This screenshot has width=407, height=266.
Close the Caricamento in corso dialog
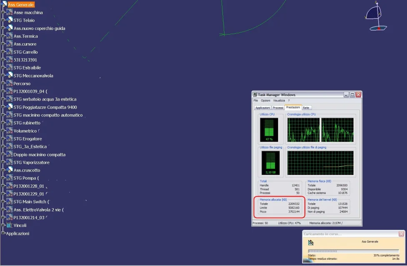[x=401, y=234]
